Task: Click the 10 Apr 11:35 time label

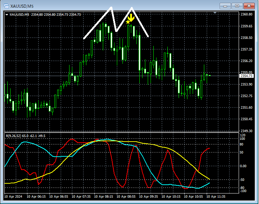Action: 216,197
